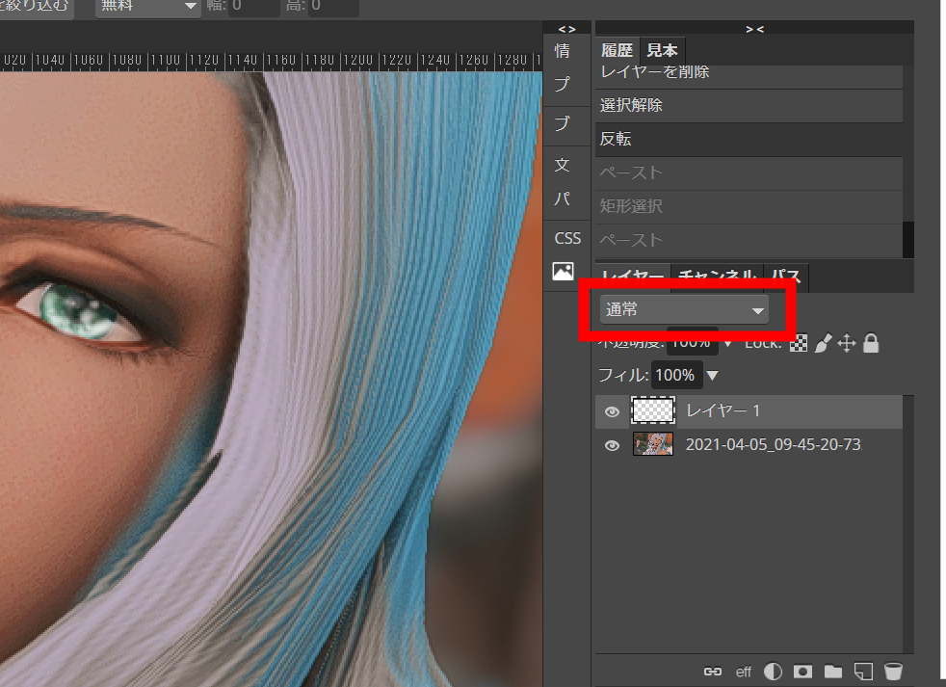
Task: Open the ブ (brush) collapsed panel
Action: tap(563, 123)
